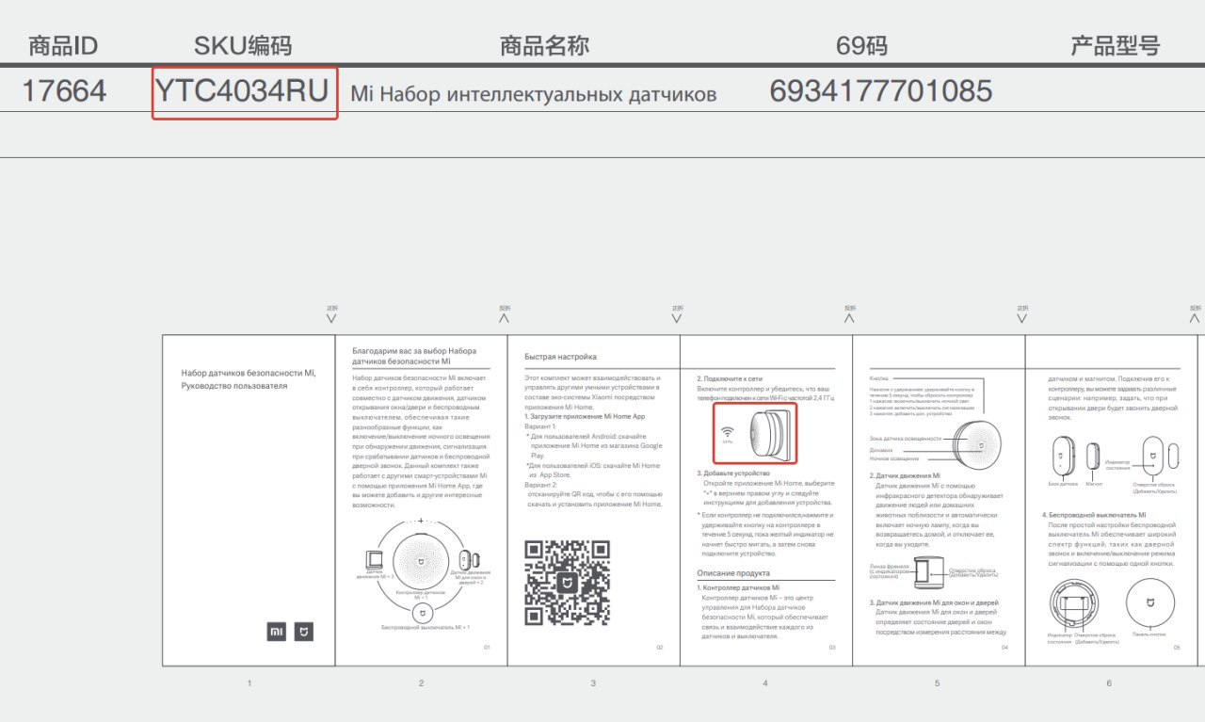Click panel number 2 below the layout

[421, 682]
